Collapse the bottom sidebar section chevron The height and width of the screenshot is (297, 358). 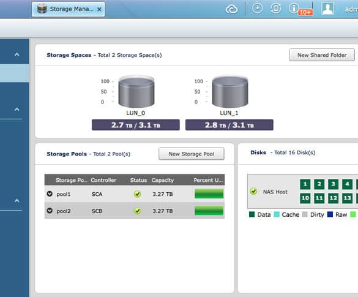coord(17,201)
